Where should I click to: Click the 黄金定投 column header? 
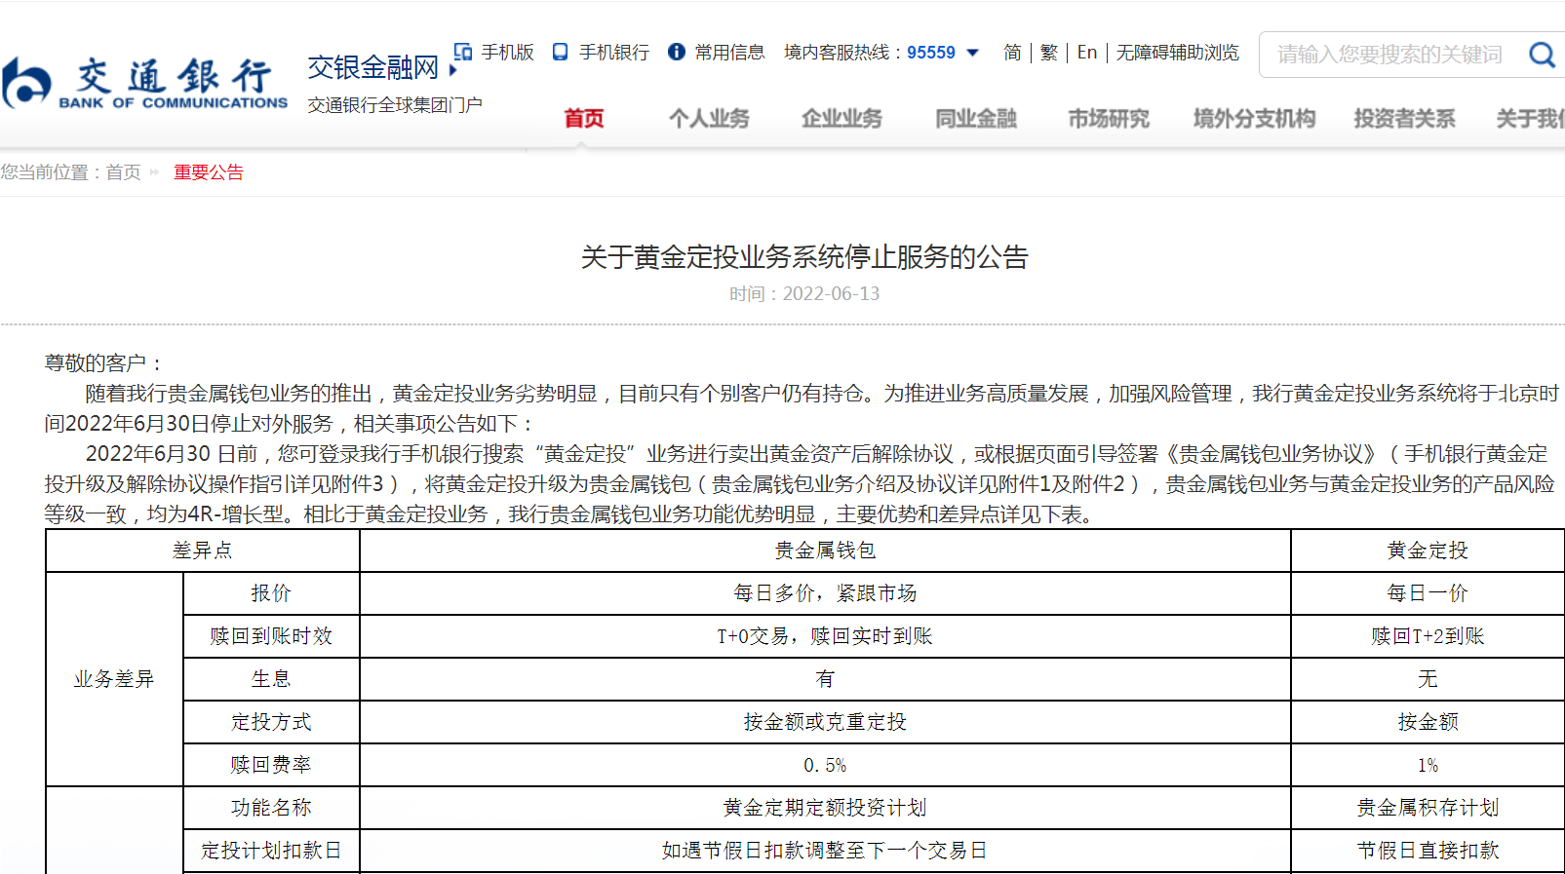coord(1428,551)
